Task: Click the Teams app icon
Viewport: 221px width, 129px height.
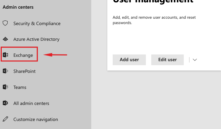Action: [x=5, y=87]
